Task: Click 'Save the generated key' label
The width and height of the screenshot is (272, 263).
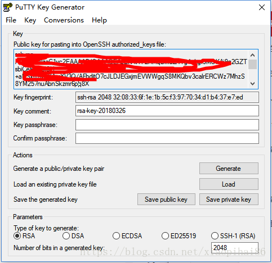Action: click(x=46, y=199)
